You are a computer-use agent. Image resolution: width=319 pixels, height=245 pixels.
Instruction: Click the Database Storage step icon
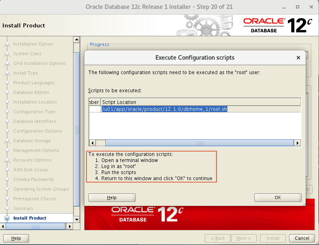coord(6,141)
